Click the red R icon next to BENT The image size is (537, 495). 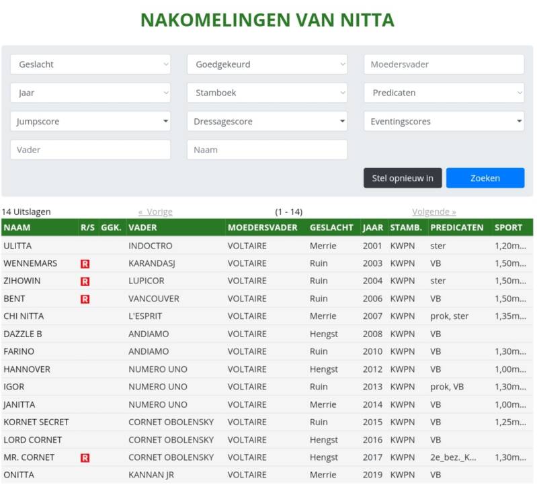click(85, 299)
